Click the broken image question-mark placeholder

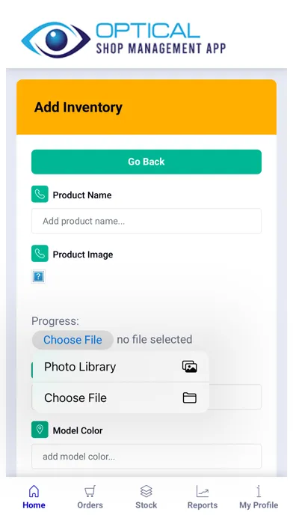pos(38,276)
